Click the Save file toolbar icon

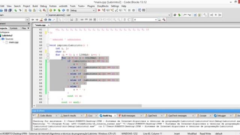[6, 10]
